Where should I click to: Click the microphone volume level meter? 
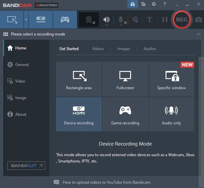(128, 20)
